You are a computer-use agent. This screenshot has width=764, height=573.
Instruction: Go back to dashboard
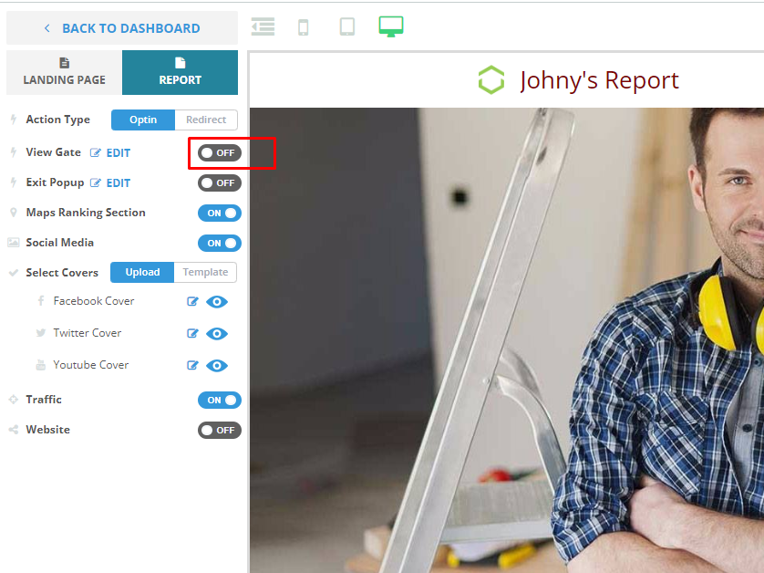click(121, 28)
